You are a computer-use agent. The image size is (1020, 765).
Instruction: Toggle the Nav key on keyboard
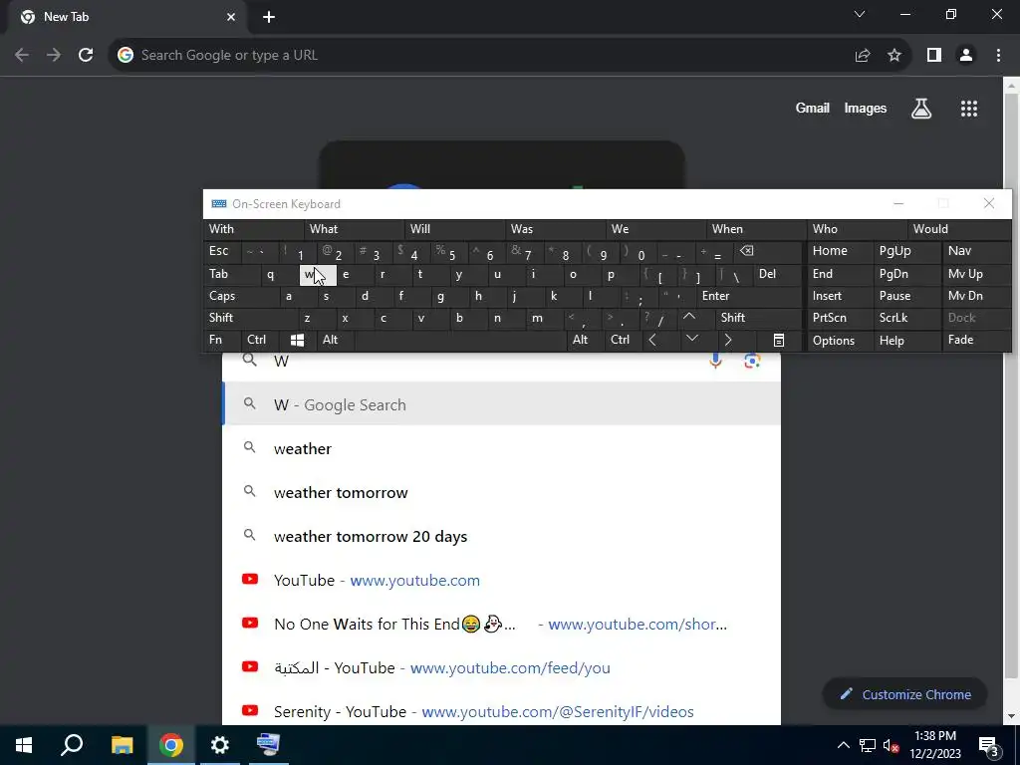coord(976,251)
